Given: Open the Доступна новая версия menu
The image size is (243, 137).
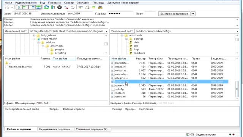Looking at the screenshot, I should pyautogui.click(x=123, y=3).
